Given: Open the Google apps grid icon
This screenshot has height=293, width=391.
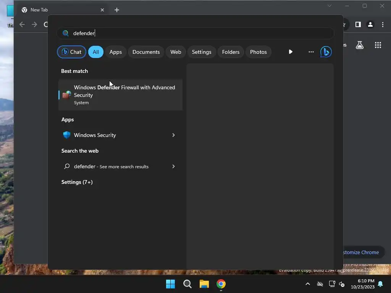Looking at the screenshot, I should point(378,45).
